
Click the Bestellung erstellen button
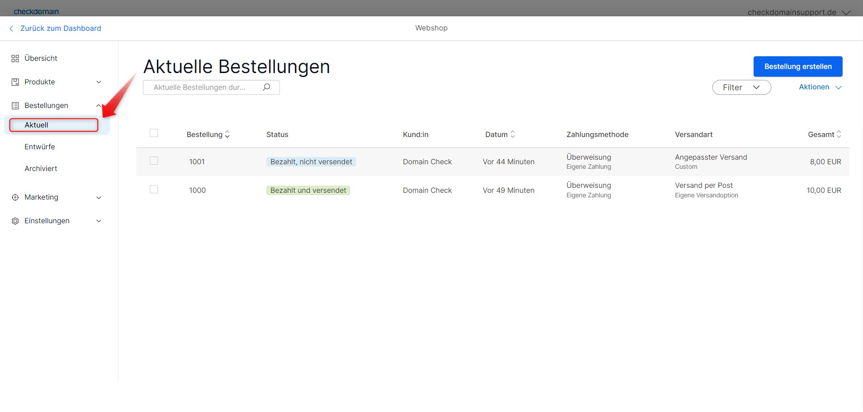pos(798,66)
